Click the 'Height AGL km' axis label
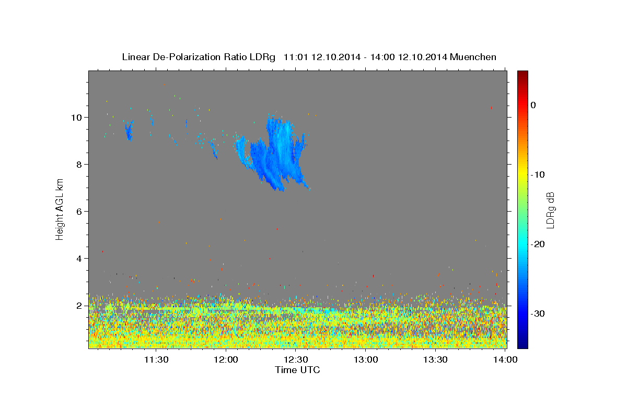Screen dimensions: 627x418 (60, 209)
